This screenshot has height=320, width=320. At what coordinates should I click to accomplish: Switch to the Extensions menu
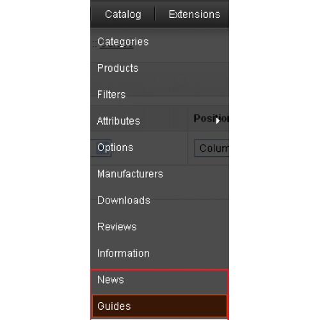(195, 14)
